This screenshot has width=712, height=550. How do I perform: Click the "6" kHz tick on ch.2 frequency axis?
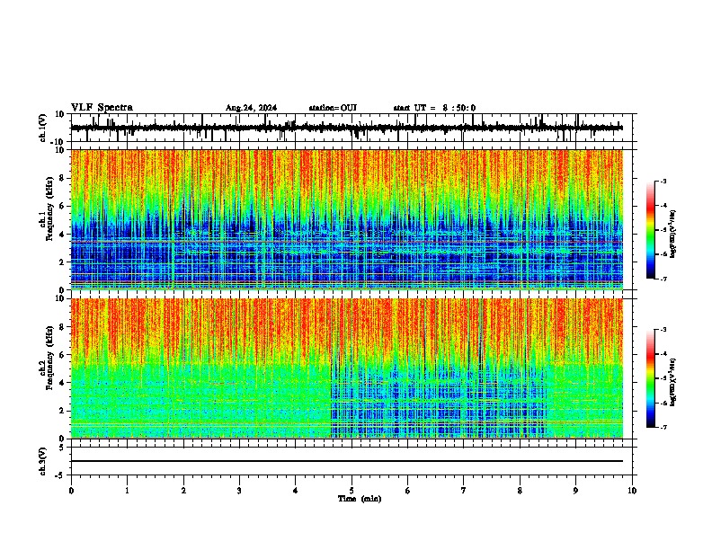(x=63, y=355)
